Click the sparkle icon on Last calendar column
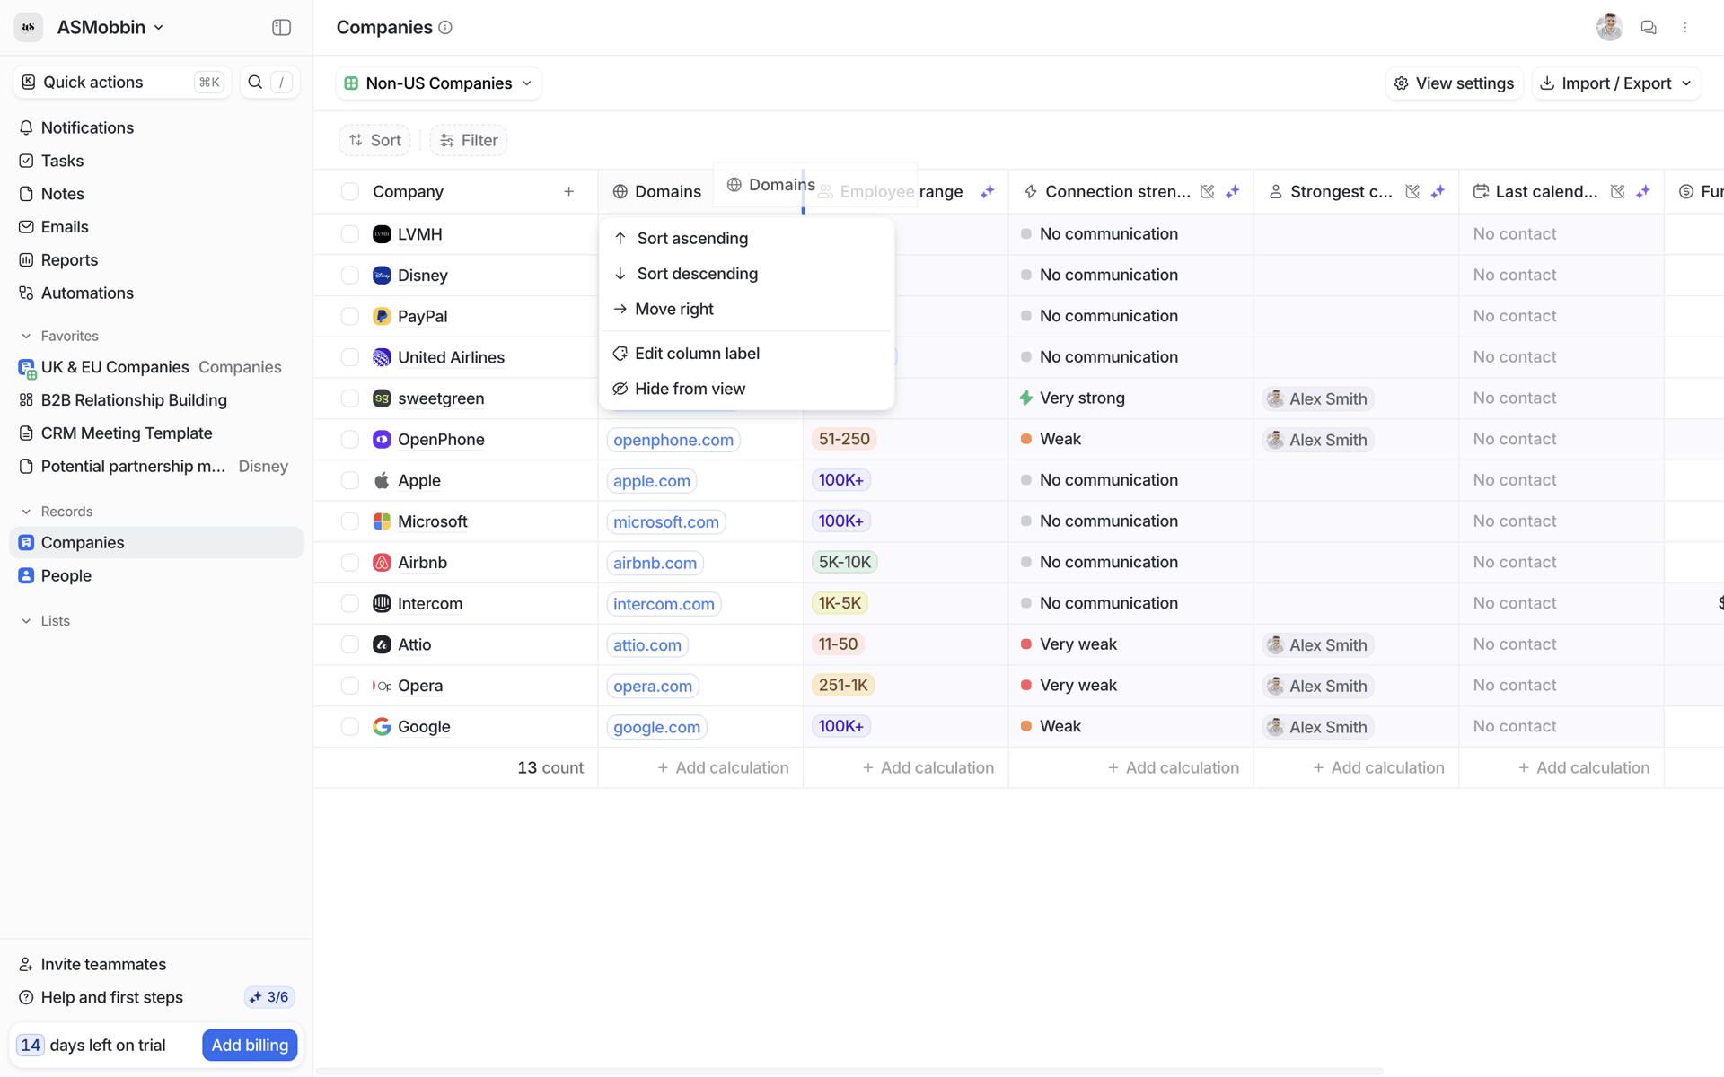Image resolution: width=1724 pixels, height=1077 pixels. pos(1643,191)
